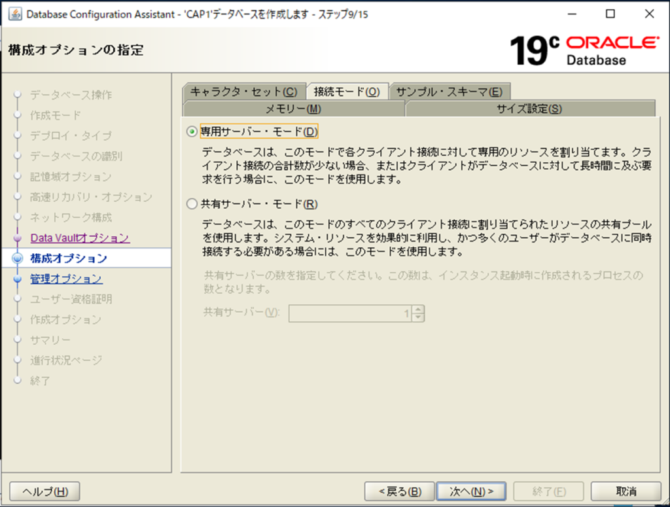Select 共有サーバー・モード radio button
Image resolution: width=670 pixels, height=507 pixels.
(192, 204)
